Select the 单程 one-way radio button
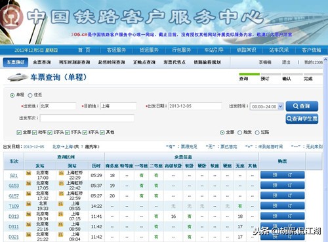The image size is (328, 242). [x=12, y=95]
